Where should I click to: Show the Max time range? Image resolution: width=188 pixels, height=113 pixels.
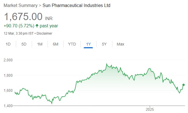click(120, 44)
